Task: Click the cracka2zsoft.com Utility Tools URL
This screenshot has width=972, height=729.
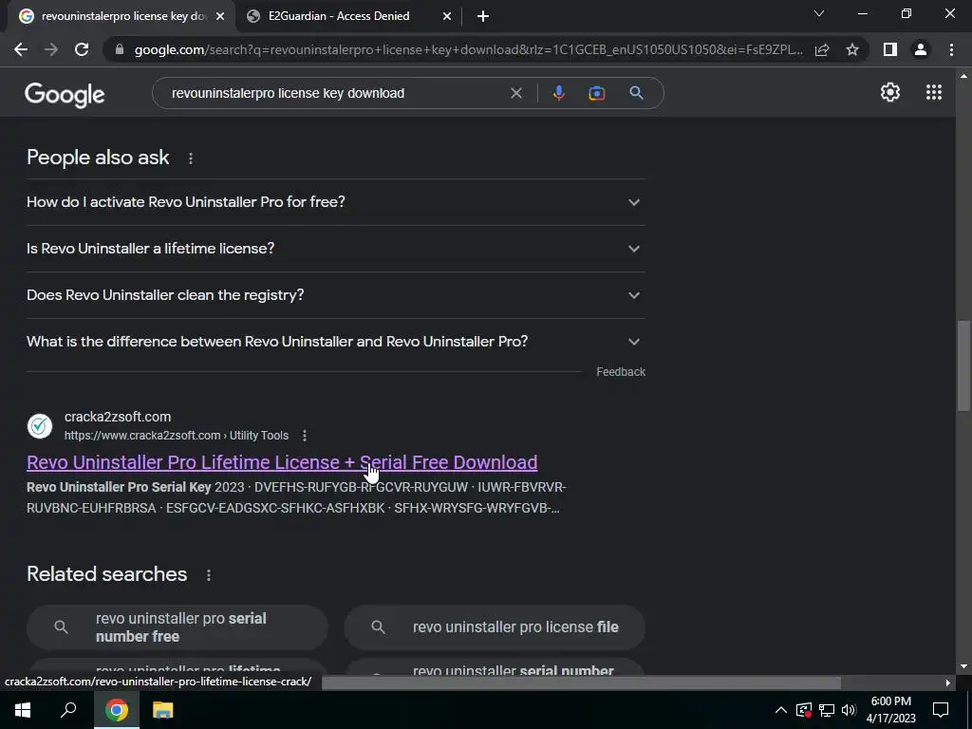Action: [x=177, y=436]
